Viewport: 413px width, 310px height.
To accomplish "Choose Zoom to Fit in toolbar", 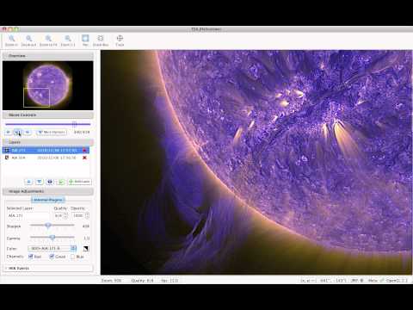I will point(48,40).
